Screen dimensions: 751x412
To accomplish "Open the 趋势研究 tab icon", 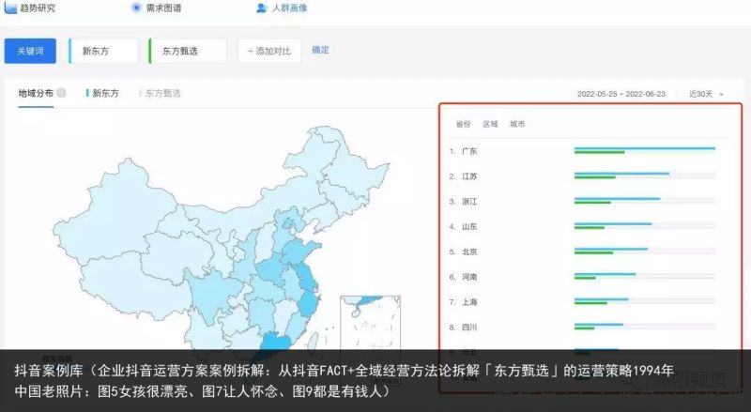I will pos(10,8).
